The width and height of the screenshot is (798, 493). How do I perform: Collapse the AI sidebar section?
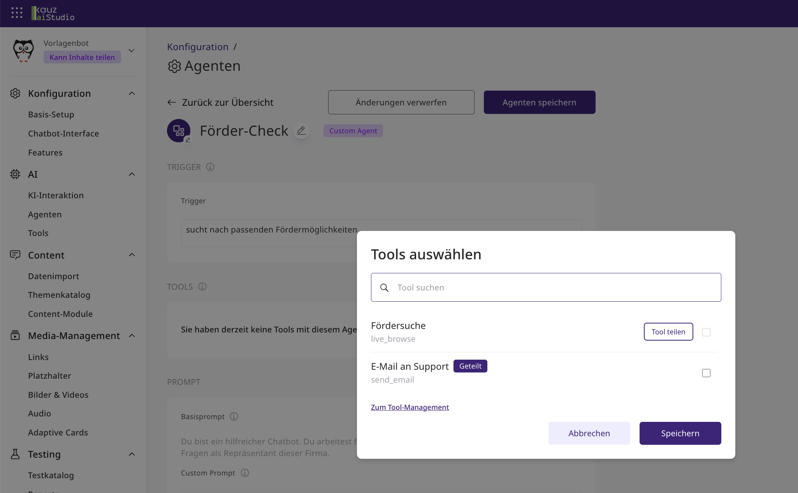[132, 174]
